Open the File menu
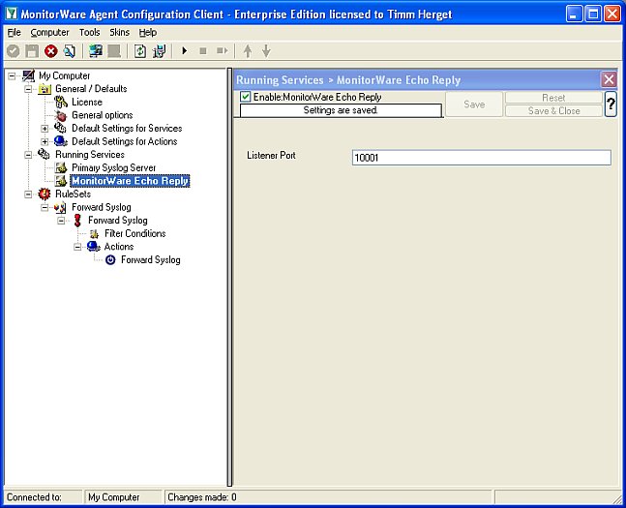The image size is (626, 508). point(14,32)
